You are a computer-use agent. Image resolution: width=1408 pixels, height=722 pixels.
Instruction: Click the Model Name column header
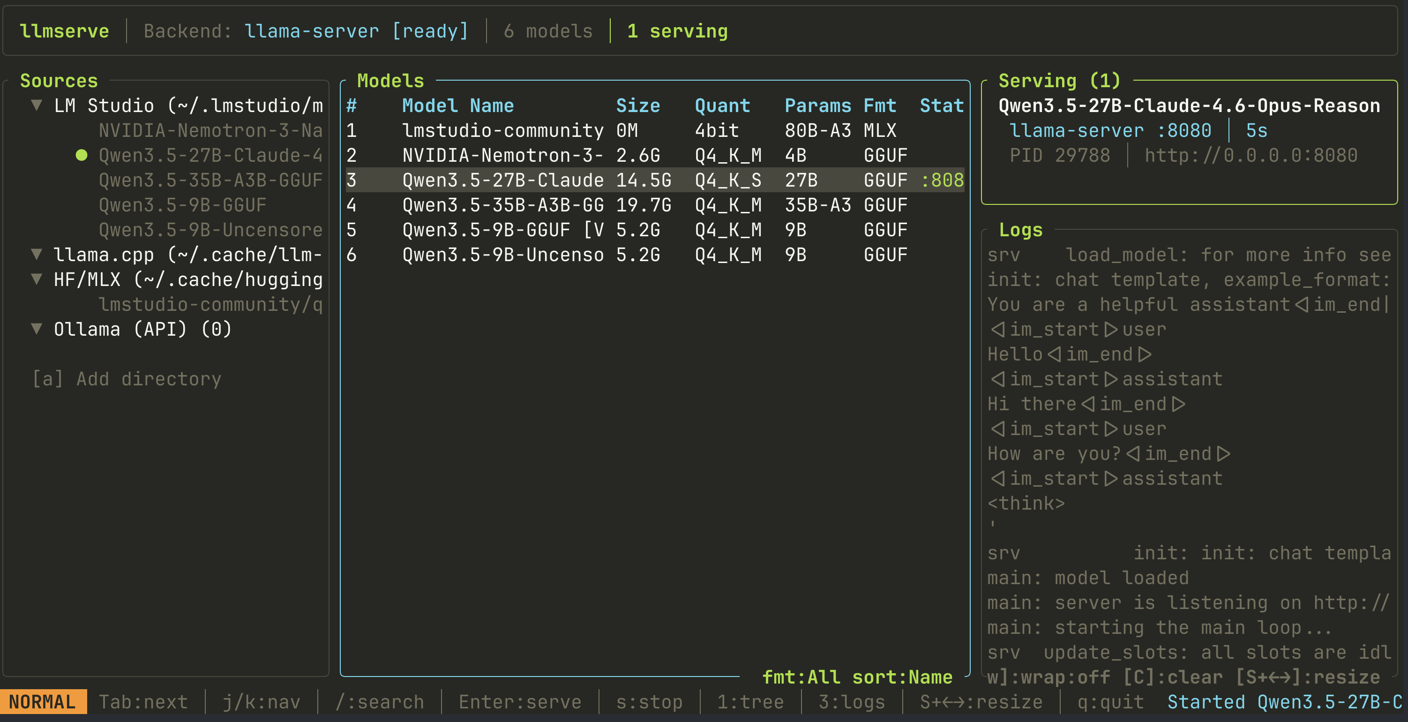(458, 105)
